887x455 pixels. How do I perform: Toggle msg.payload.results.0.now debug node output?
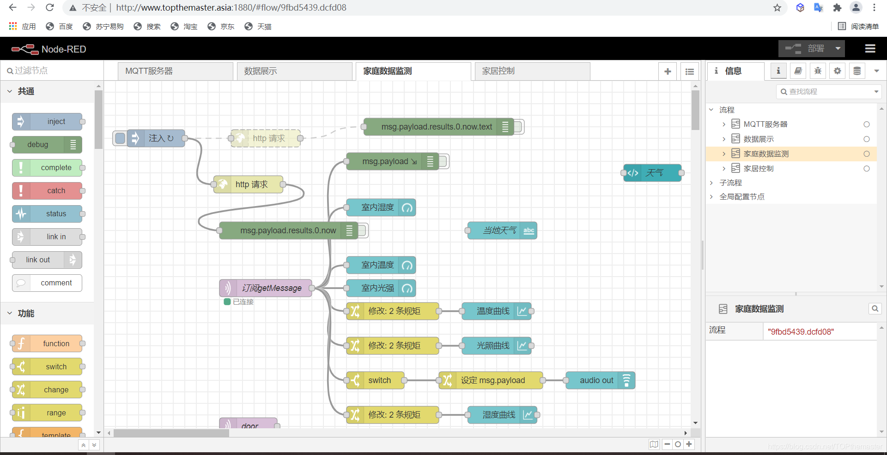pos(362,230)
